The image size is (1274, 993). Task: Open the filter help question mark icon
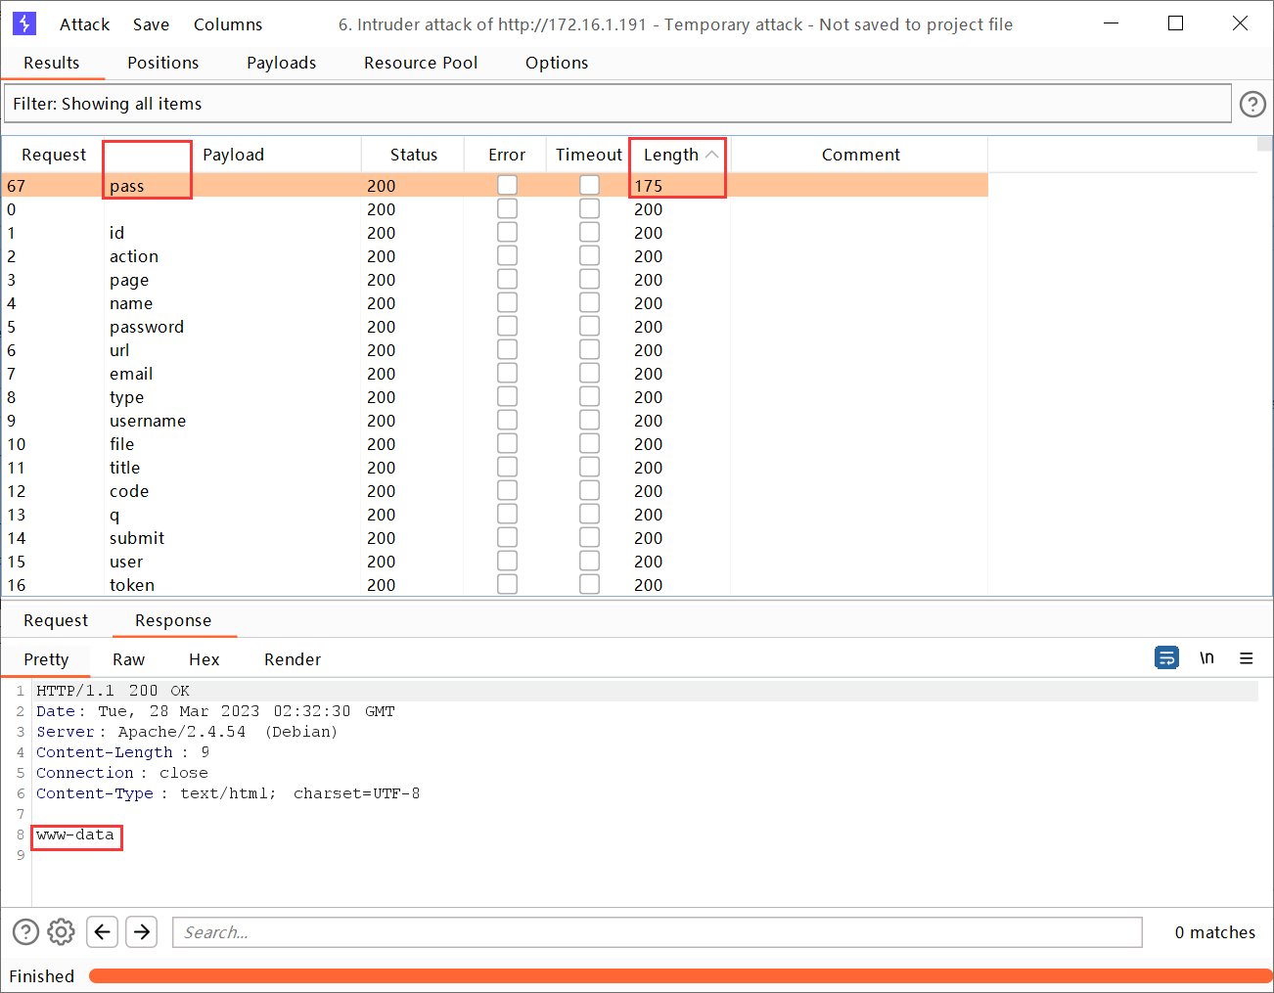click(1252, 104)
